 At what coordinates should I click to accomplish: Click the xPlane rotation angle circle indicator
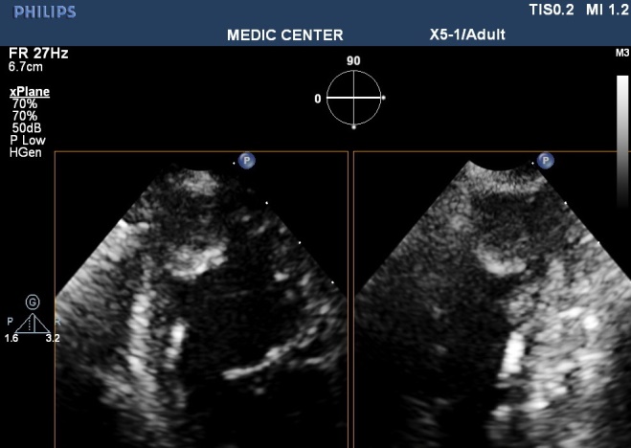pos(352,98)
